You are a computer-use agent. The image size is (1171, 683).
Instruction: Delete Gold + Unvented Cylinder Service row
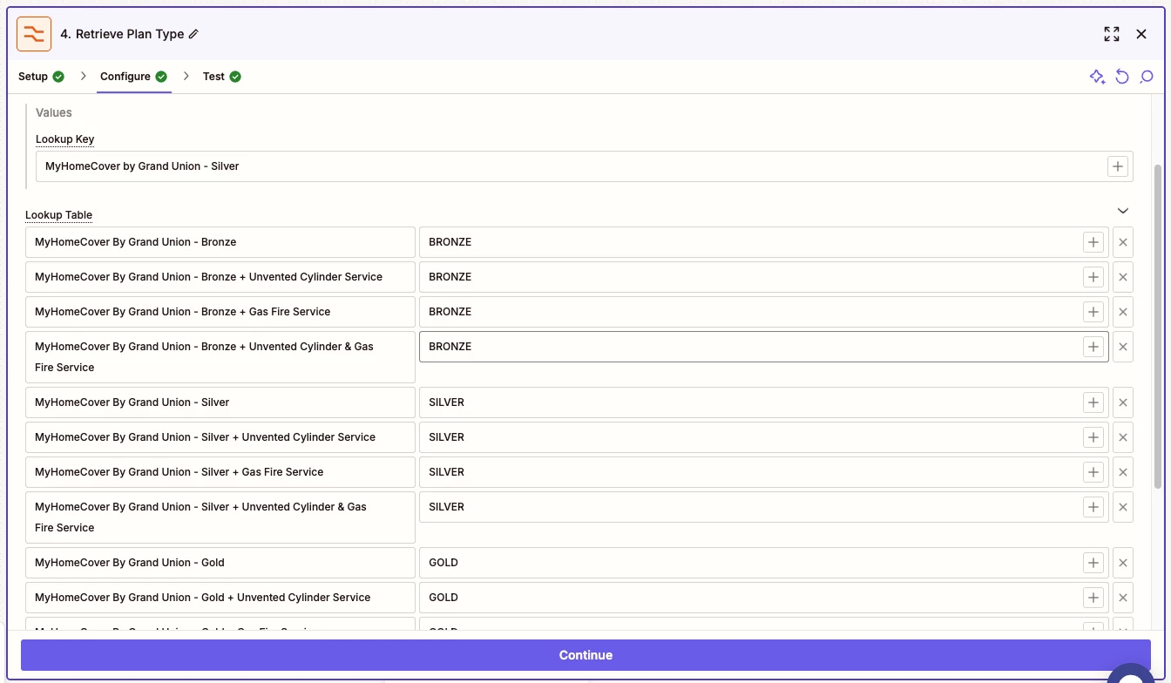1123,598
